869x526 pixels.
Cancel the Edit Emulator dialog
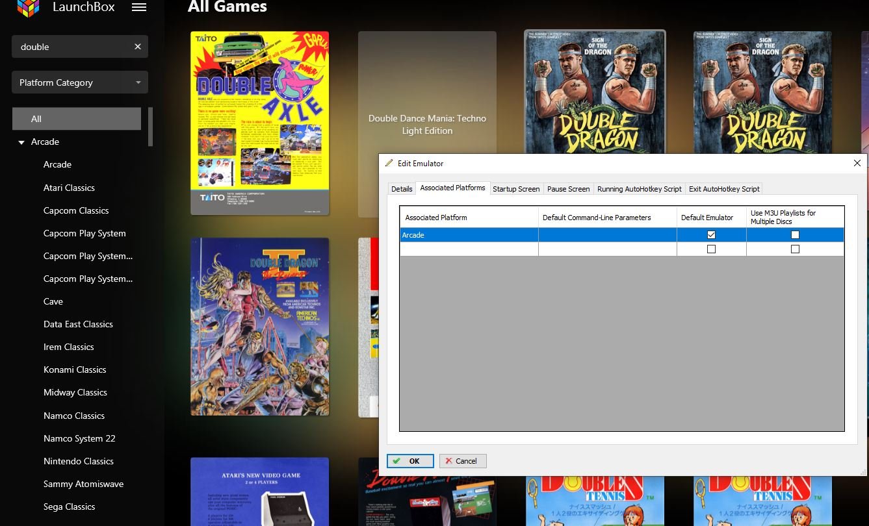pos(463,461)
